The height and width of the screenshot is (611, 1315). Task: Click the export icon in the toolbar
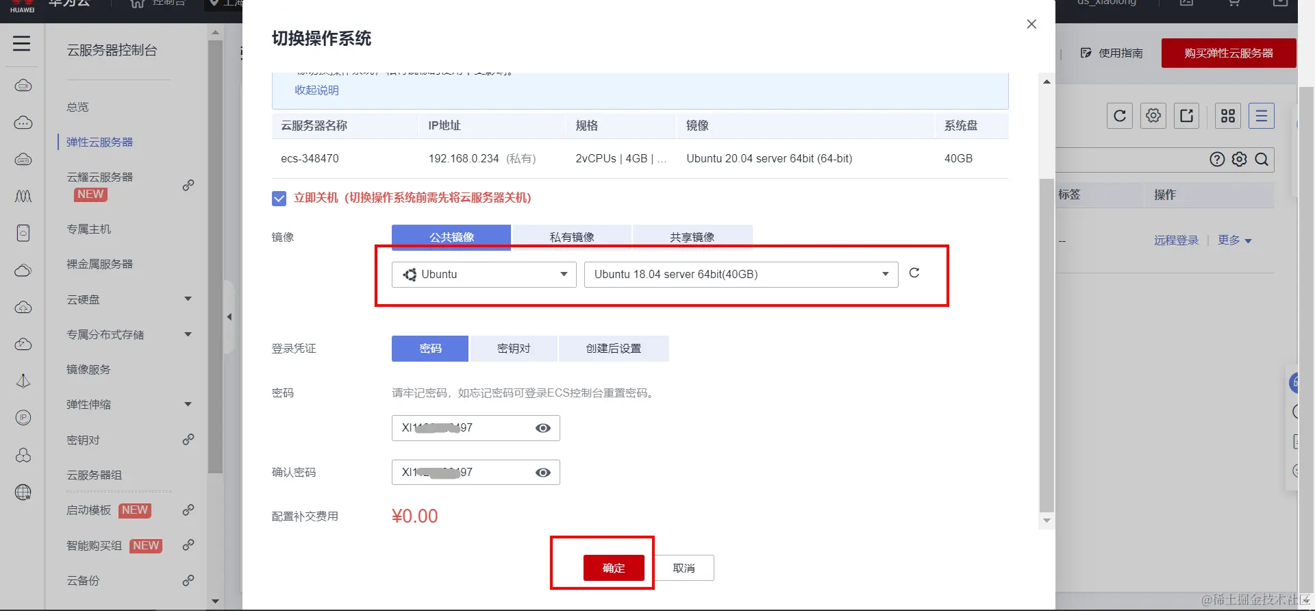pos(1187,116)
